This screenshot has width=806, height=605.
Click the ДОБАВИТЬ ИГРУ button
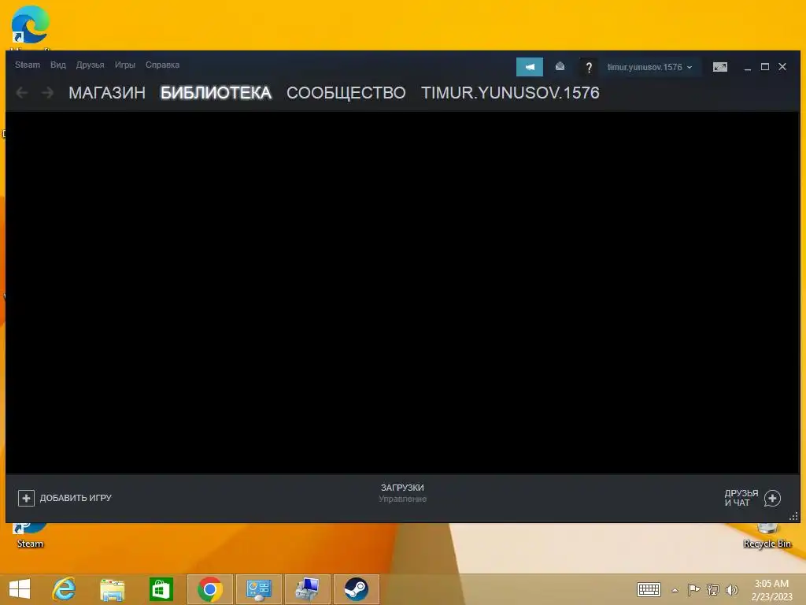coord(65,498)
